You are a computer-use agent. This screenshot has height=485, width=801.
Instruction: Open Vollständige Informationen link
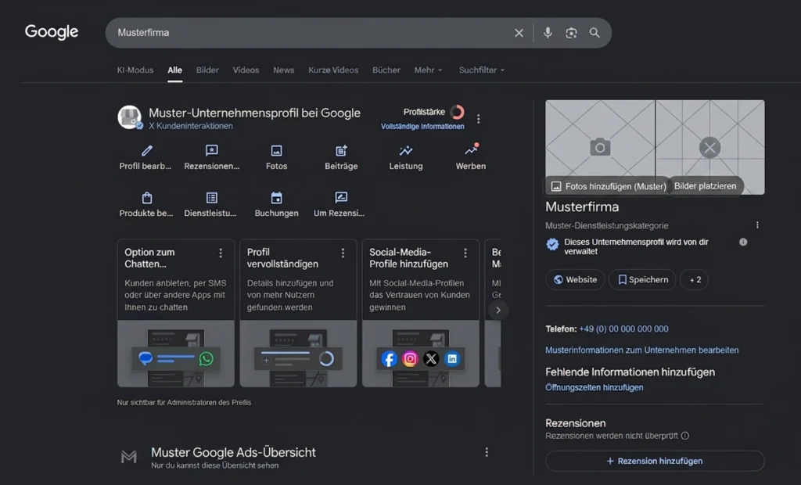click(x=422, y=126)
